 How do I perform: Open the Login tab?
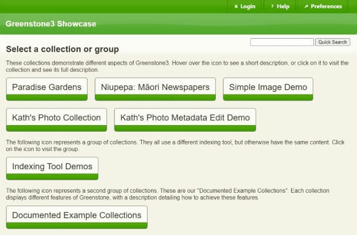pyautogui.click(x=245, y=6)
